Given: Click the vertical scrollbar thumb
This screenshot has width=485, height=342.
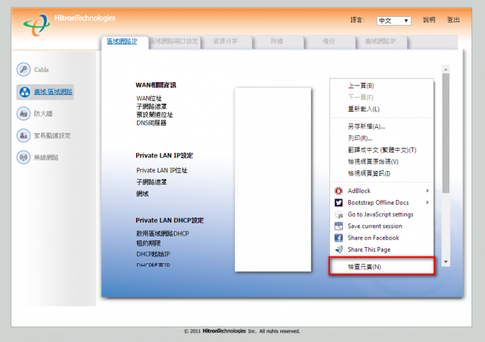Looking at the screenshot, I should [x=446, y=133].
